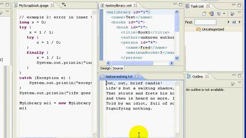Viewport: 246px width, 138px height.
Task: Minimize the Task List view
Action: tap(234, 5)
